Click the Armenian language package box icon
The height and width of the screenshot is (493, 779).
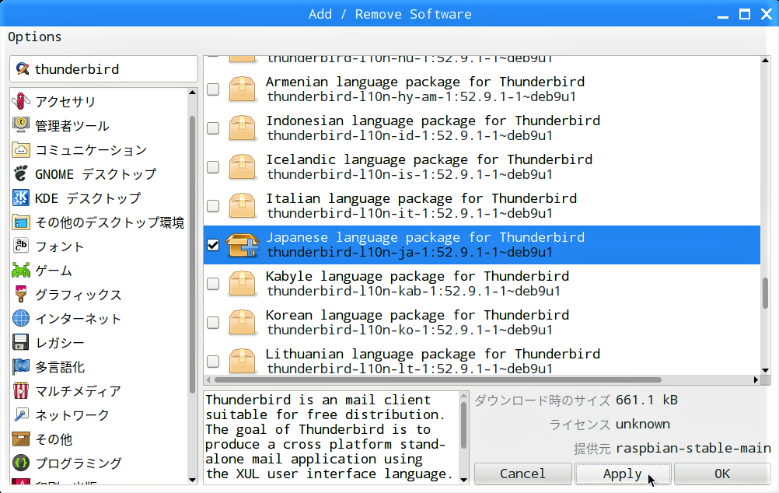[242, 89]
